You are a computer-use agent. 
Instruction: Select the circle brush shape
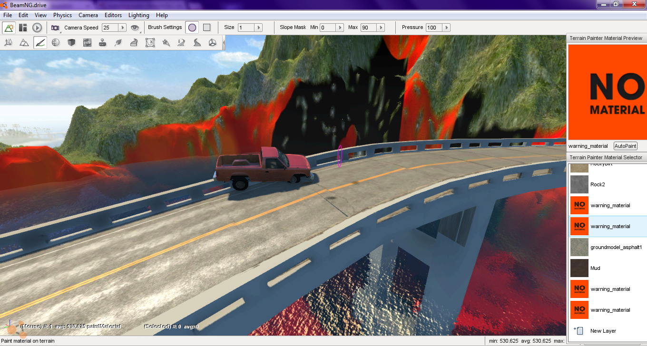point(192,28)
